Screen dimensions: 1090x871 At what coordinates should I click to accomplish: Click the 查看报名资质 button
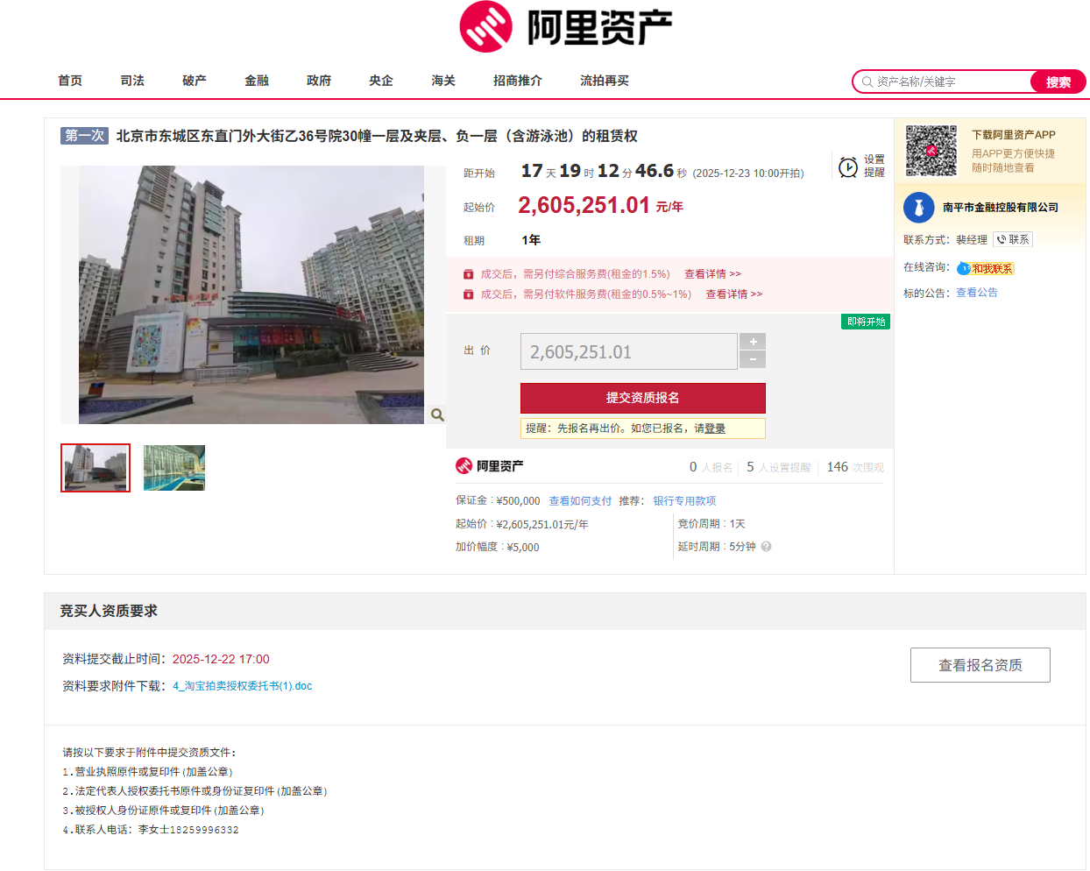980,665
